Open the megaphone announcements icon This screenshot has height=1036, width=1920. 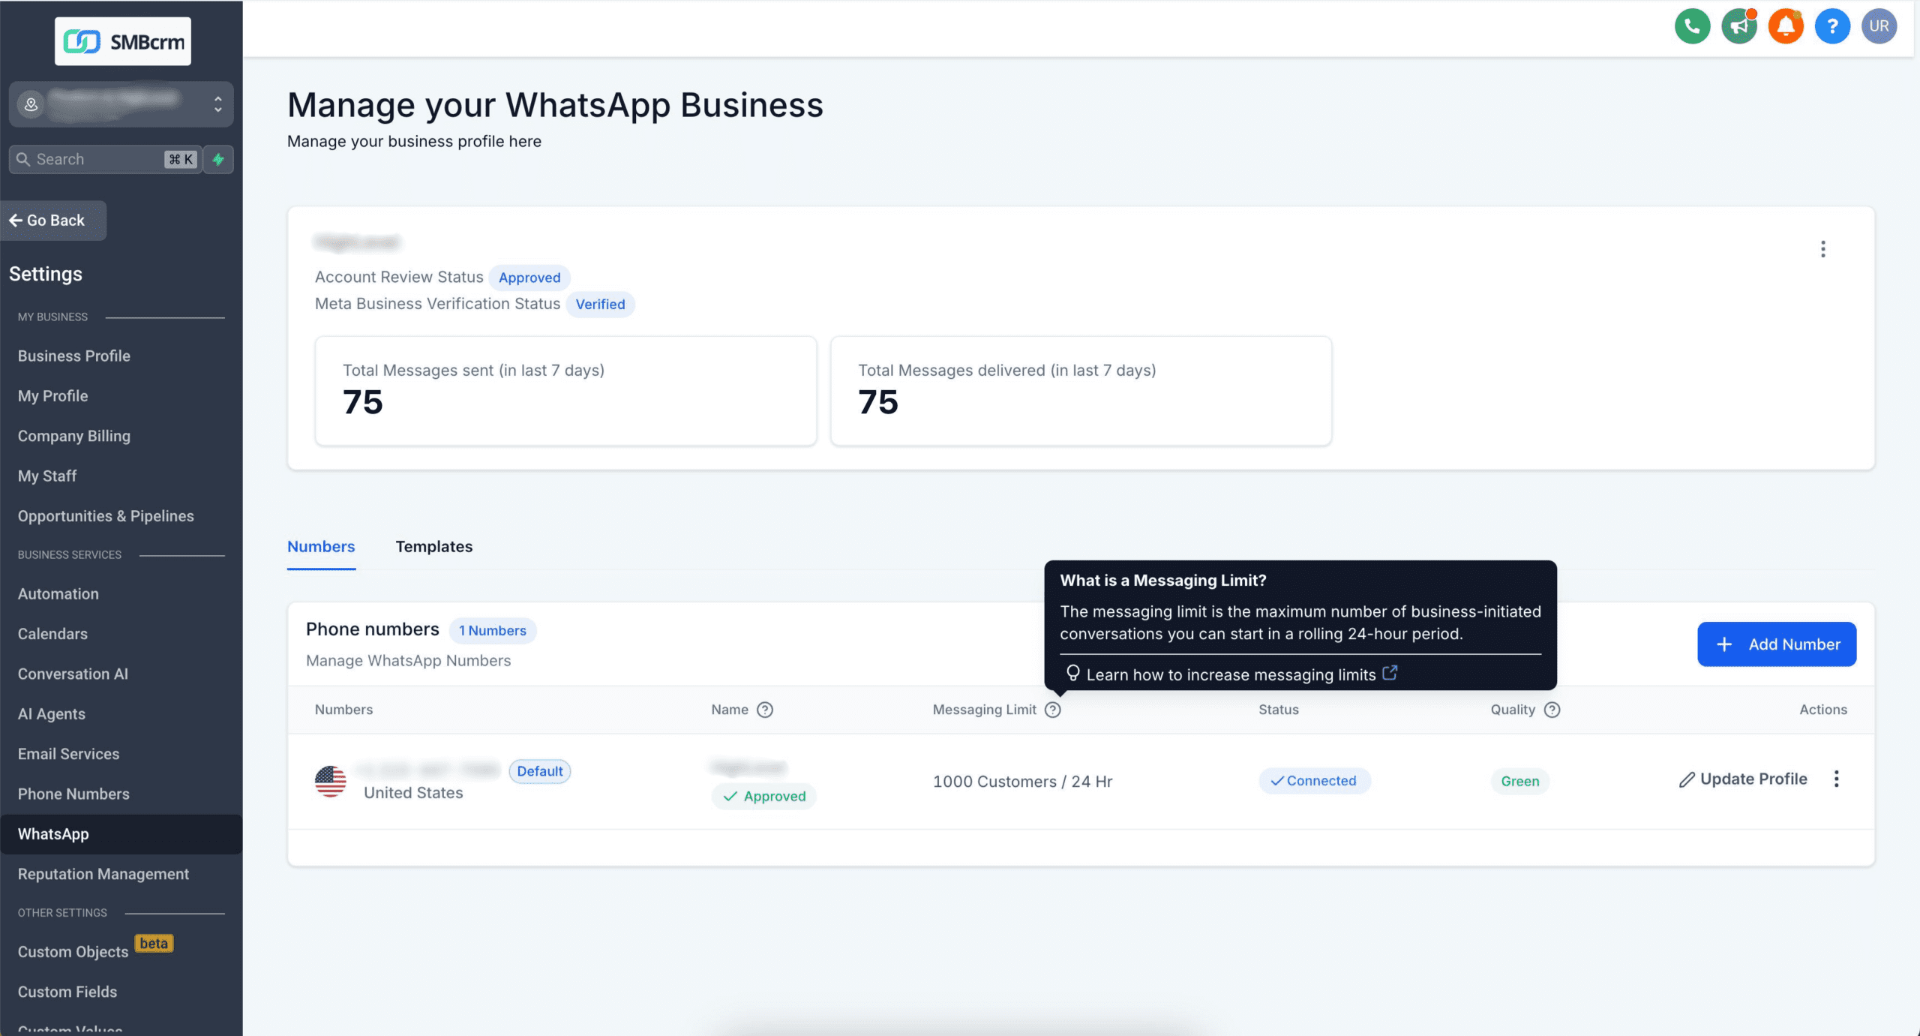pyautogui.click(x=1739, y=26)
